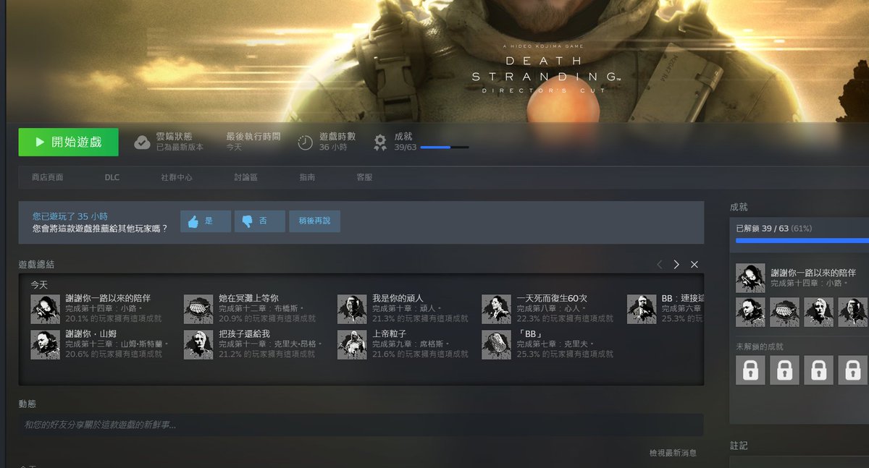Click the achievement progress bar under 成就 39/63

tap(445, 148)
